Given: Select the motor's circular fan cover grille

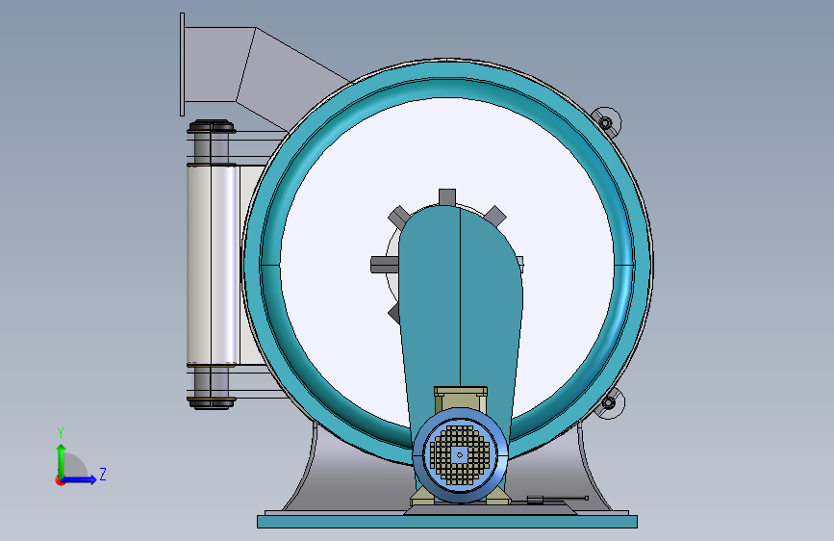Looking at the screenshot, I should pyautogui.click(x=460, y=454).
